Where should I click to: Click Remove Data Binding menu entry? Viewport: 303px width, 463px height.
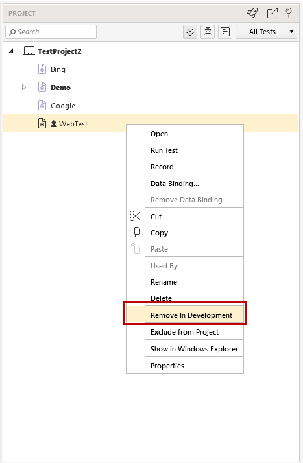(185, 200)
